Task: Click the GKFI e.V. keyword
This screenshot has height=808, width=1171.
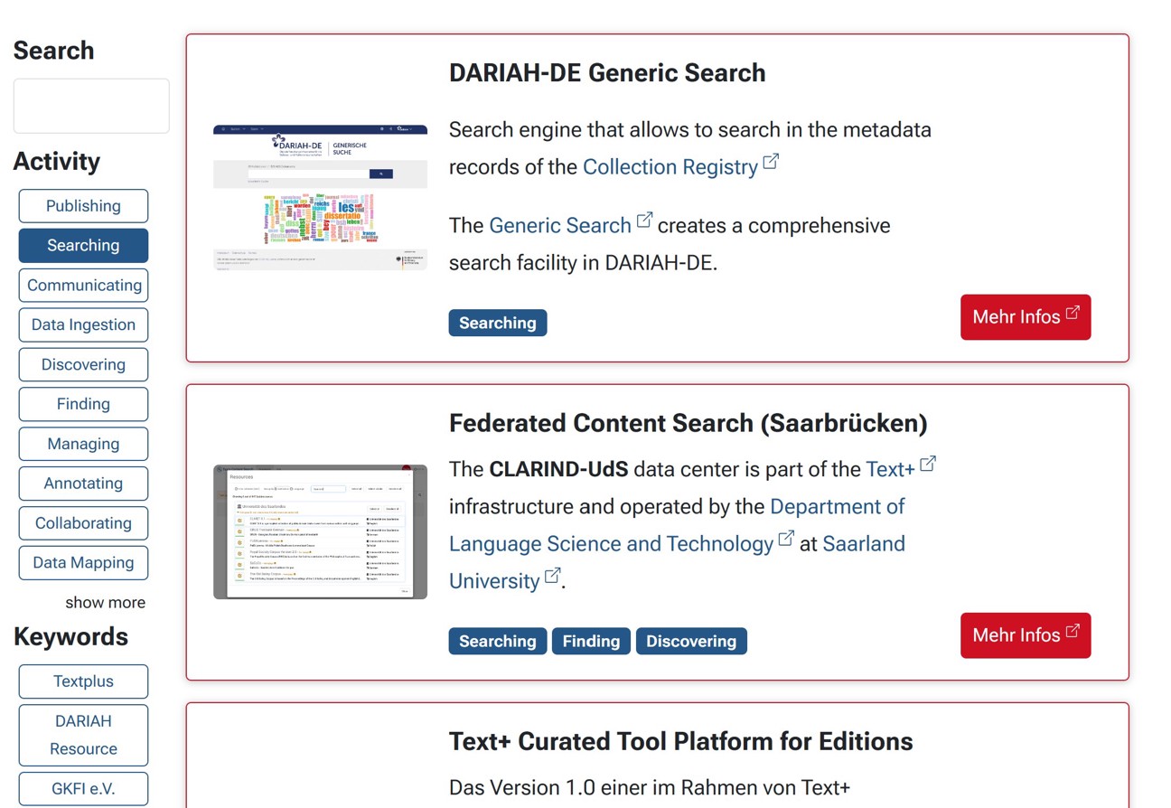Action: click(82, 788)
